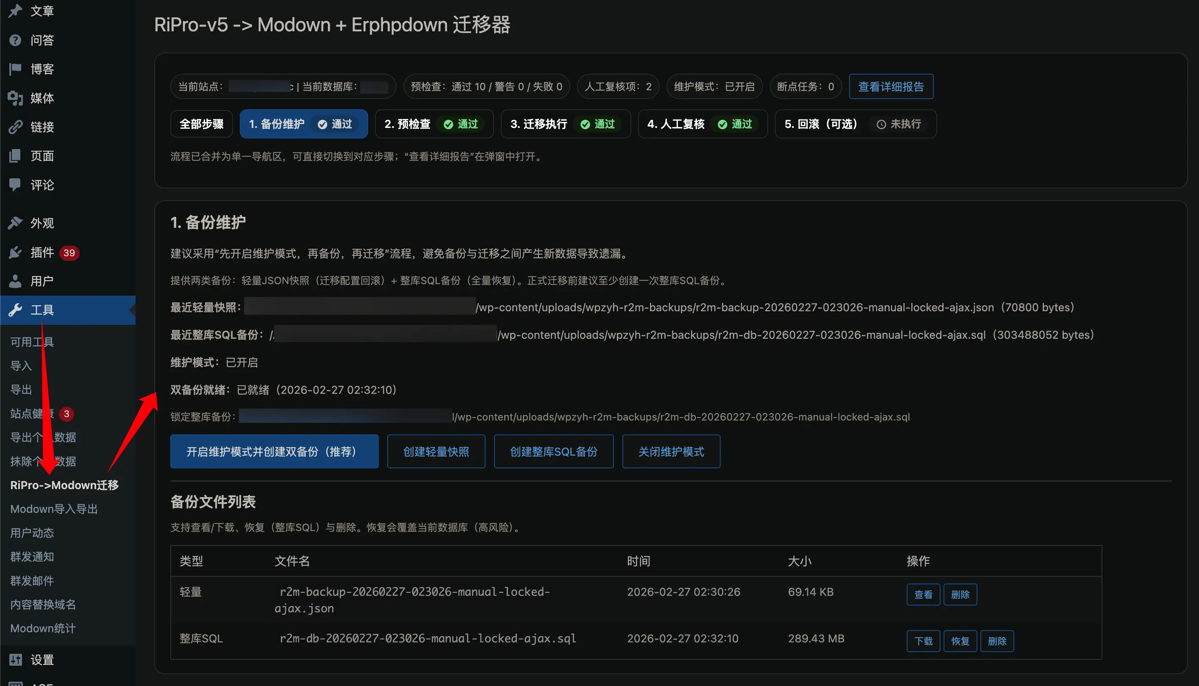Screen dimensions: 1199x686
Task: Click the 设置 settings icon
Action: coord(15,659)
